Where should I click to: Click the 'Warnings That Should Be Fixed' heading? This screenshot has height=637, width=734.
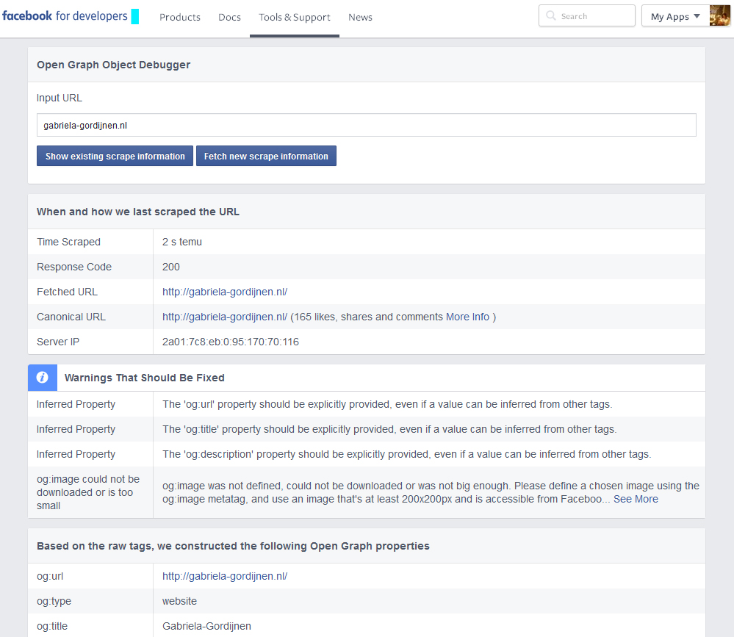click(x=145, y=378)
